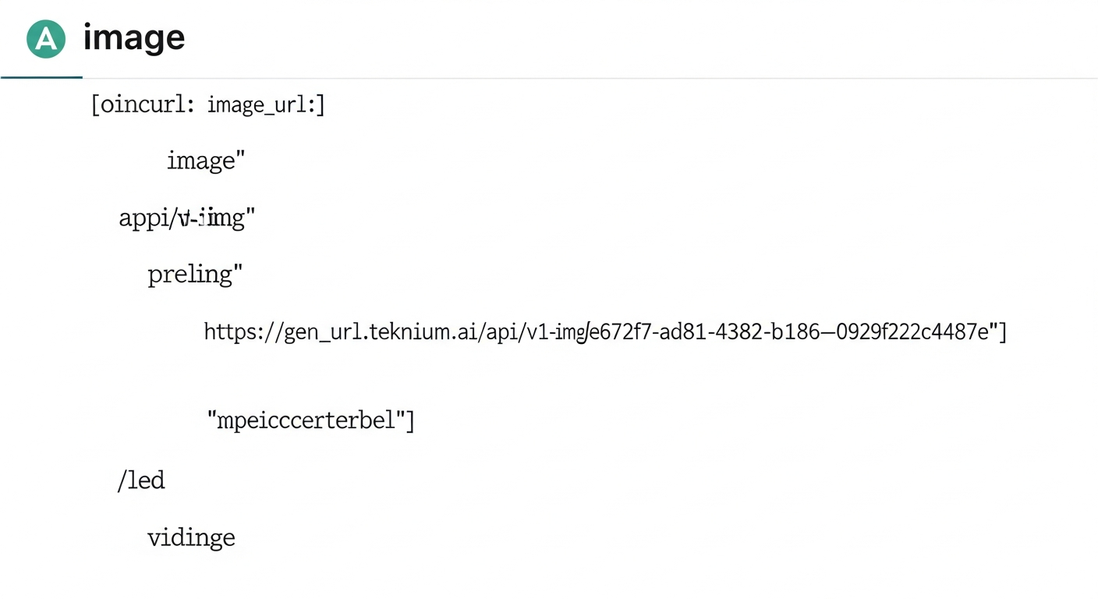Click the 'vidinge' text line
Viewport: 1098px width, 599px height.
pyautogui.click(x=191, y=537)
